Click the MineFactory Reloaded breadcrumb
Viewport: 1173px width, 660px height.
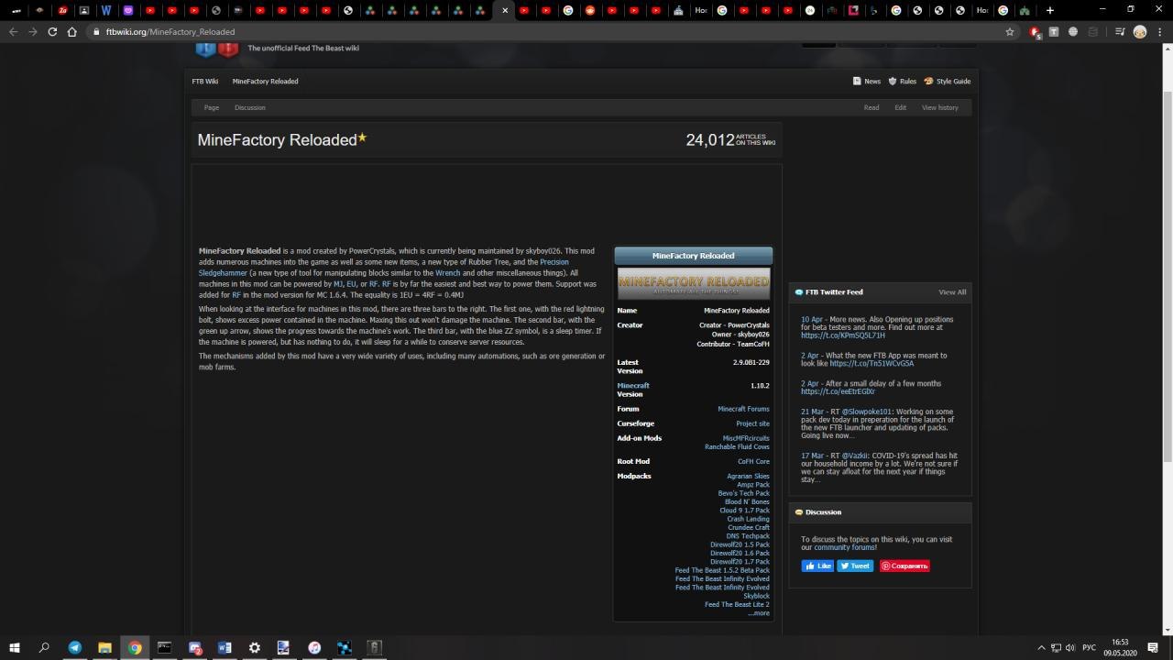(265, 81)
